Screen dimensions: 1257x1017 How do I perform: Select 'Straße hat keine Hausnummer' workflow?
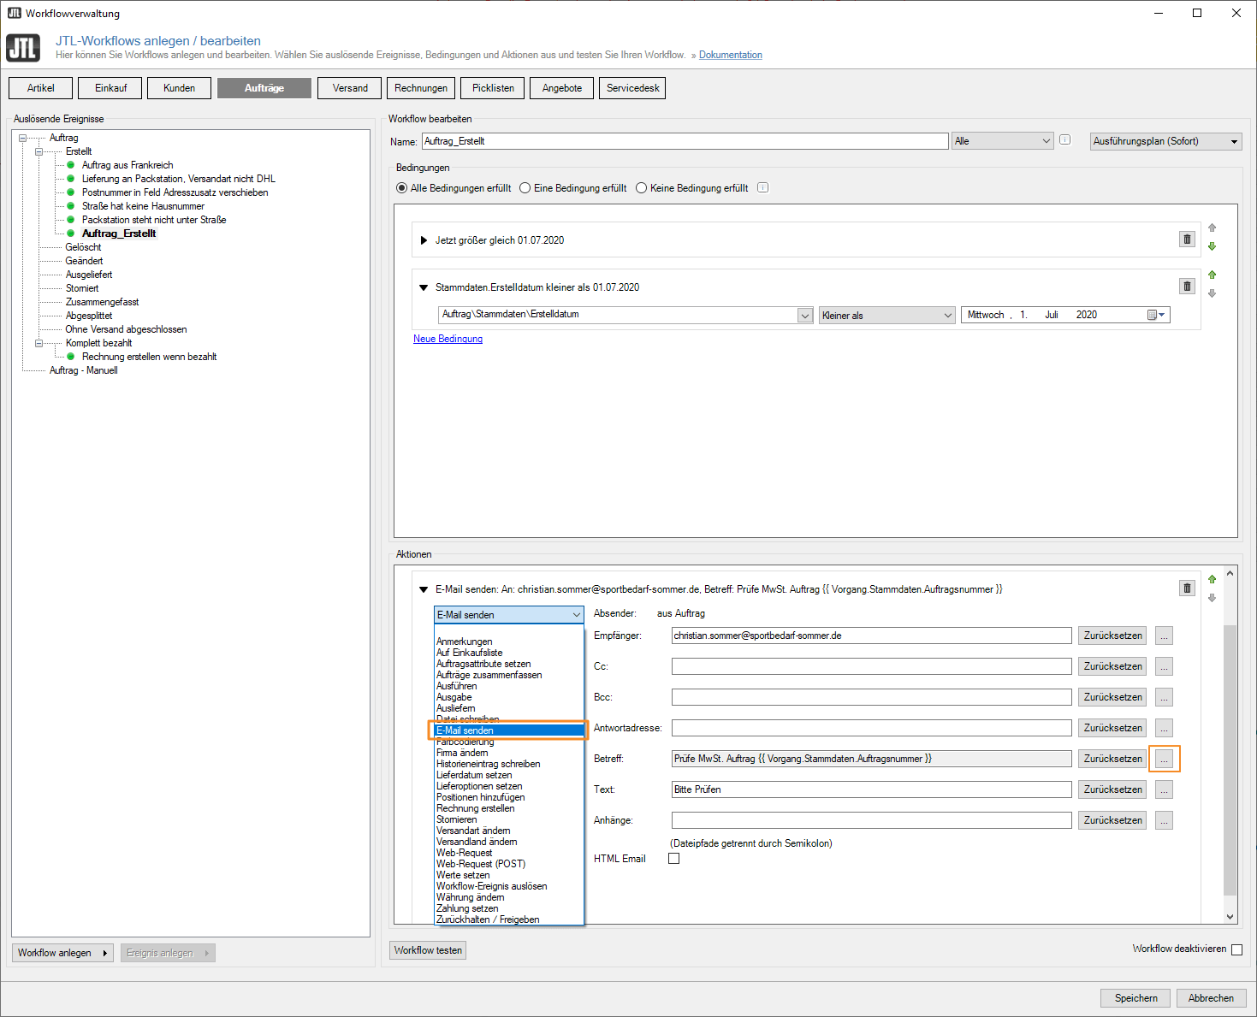point(143,206)
